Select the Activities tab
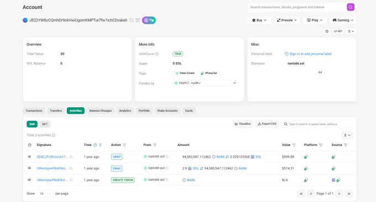376x202 pixels. tap(76, 111)
